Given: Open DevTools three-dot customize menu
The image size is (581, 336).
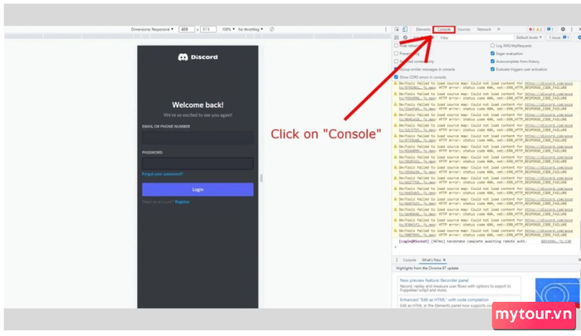Looking at the screenshot, I should click(x=571, y=29).
